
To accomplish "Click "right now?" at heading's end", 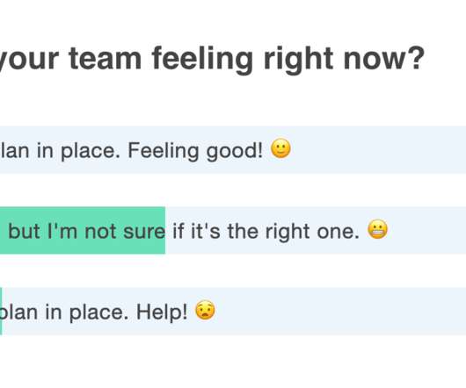I will coord(344,60).
